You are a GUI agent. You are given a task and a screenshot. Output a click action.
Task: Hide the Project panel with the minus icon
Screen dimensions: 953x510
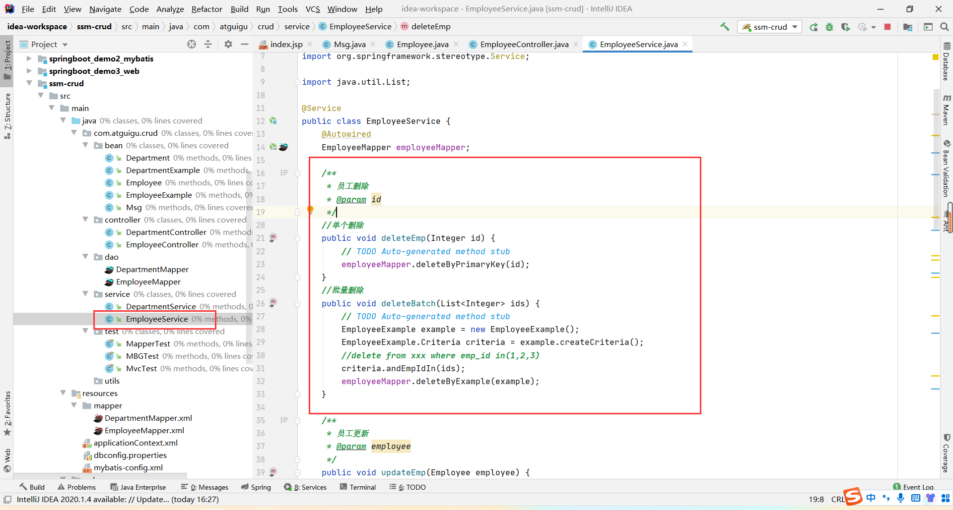click(x=245, y=44)
